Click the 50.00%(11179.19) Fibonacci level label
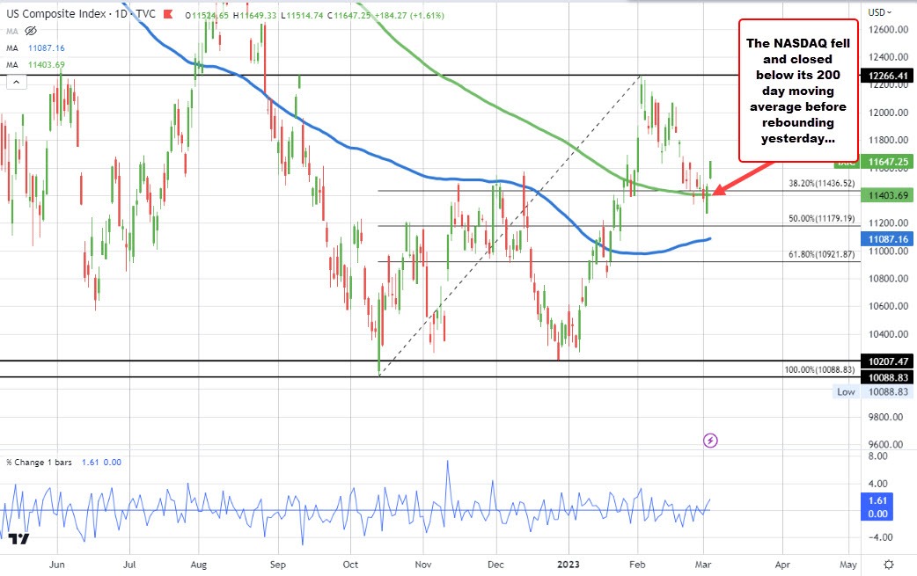Screen dimensions: 917x576 tap(822, 218)
